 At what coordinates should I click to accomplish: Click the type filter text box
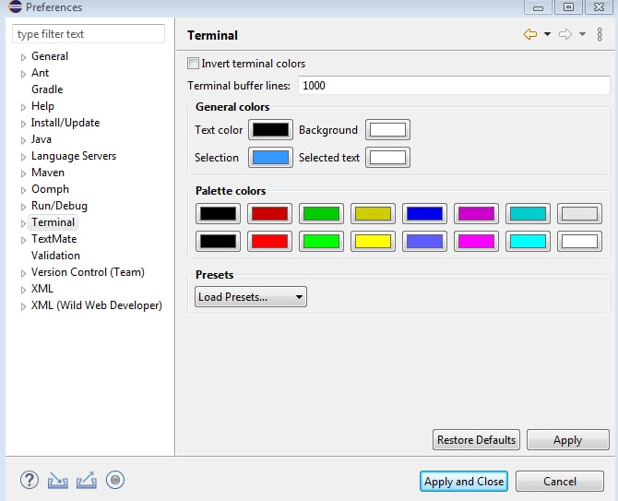coord(89,34)
